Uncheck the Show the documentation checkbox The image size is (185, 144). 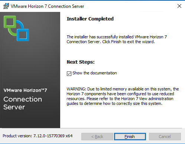pyautogui.click(x=69, y=73)
